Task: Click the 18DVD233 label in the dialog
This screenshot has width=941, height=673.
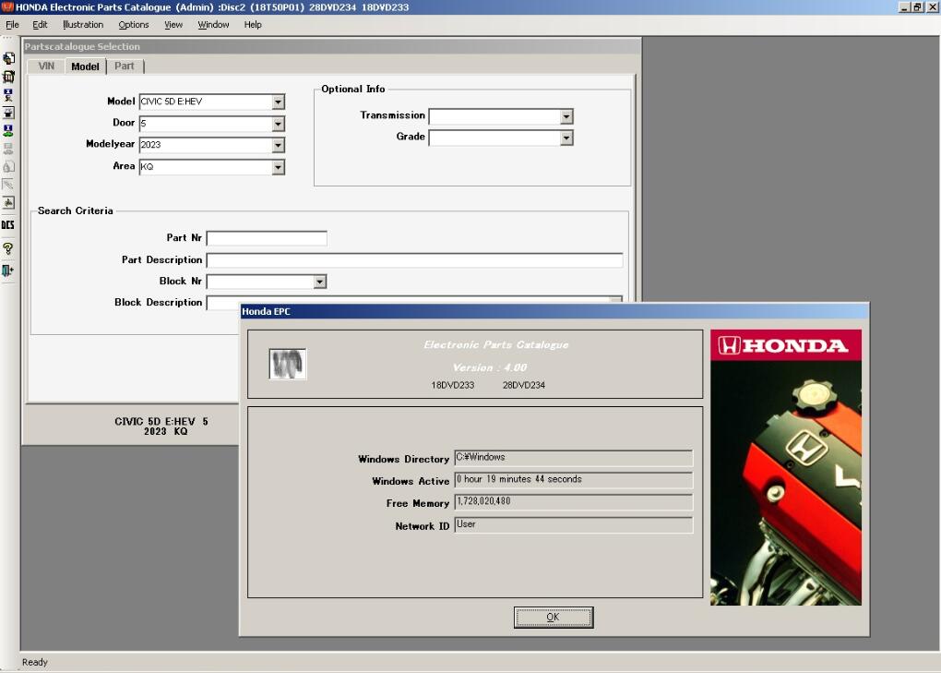Action: (452, 386)
